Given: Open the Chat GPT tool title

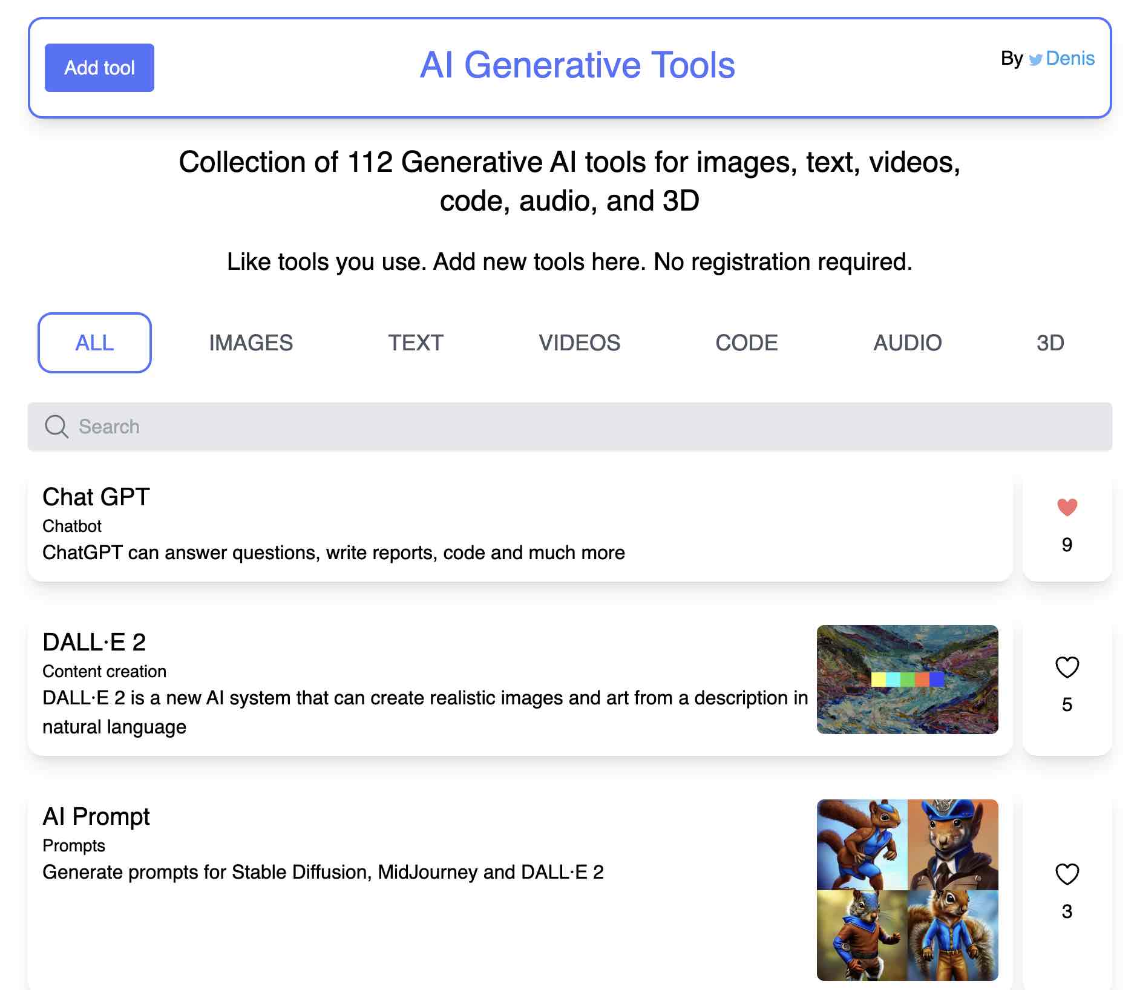Looking at the screenshot, I should pos(96,497).
